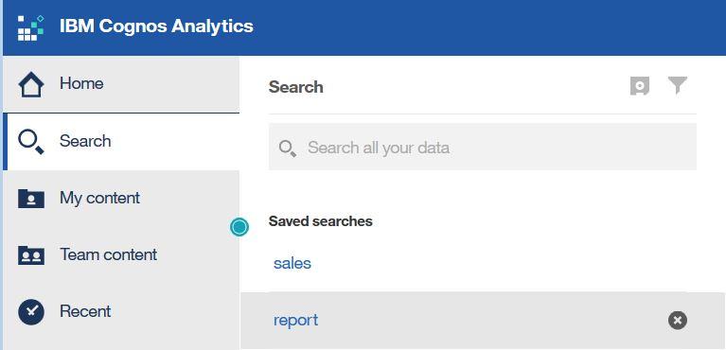Delete the saved search 'report'
726x350 pixels.
tap(678, 321)
